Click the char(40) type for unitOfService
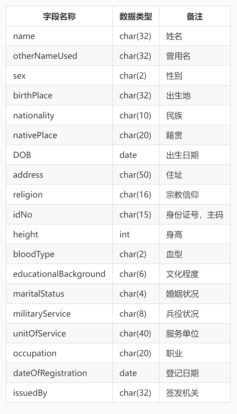The image size is (237, 414). (x=135, y=334)
